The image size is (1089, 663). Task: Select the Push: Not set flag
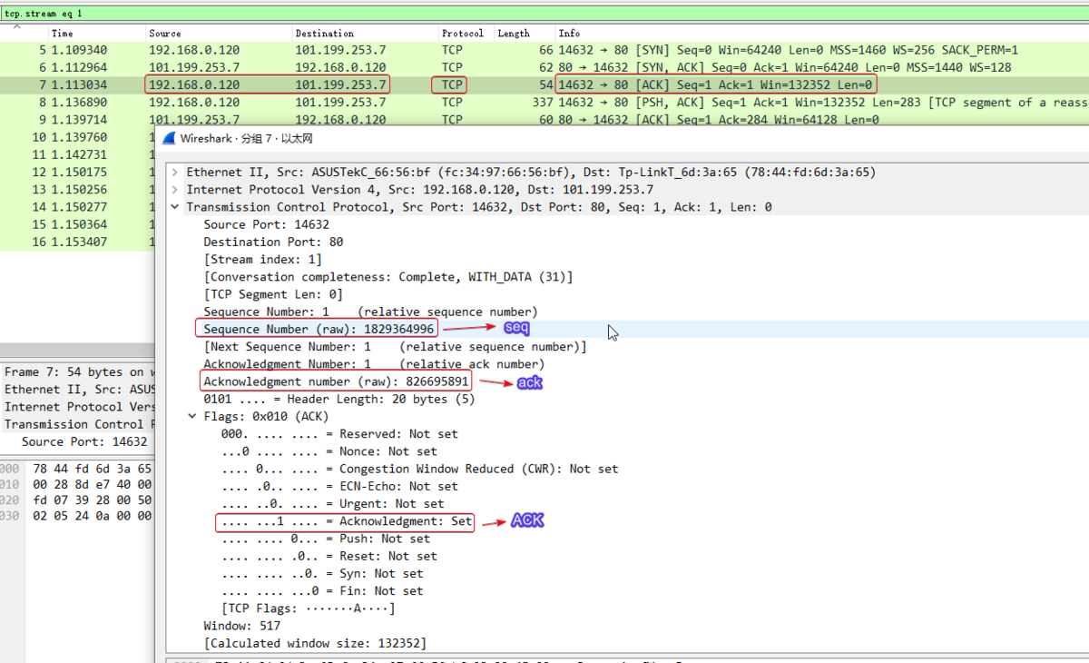click(x=325, y=539)
